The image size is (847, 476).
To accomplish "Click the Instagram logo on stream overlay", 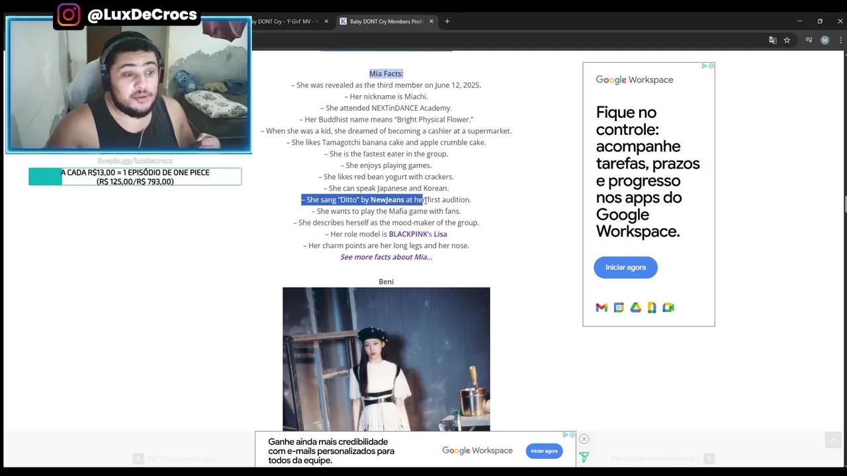I will (68, 15).
